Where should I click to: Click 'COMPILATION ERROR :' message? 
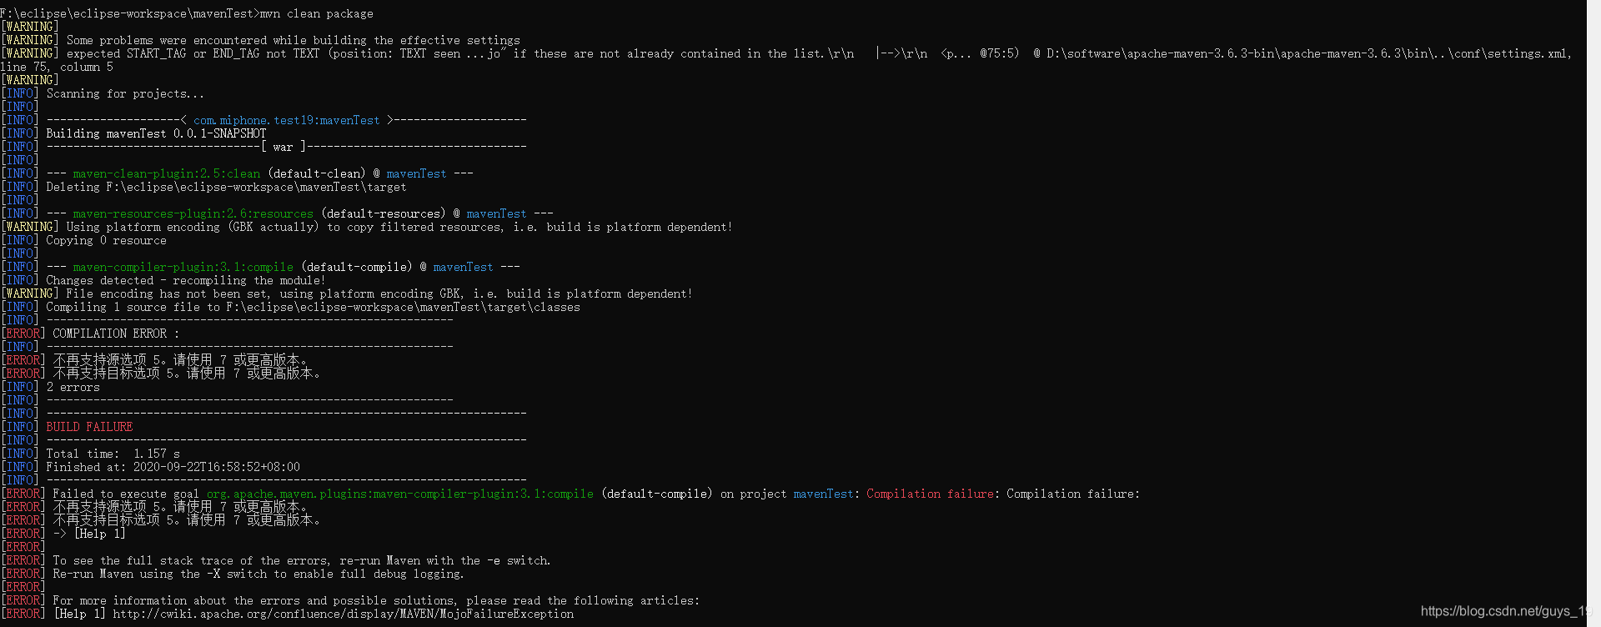coord(116,334)
